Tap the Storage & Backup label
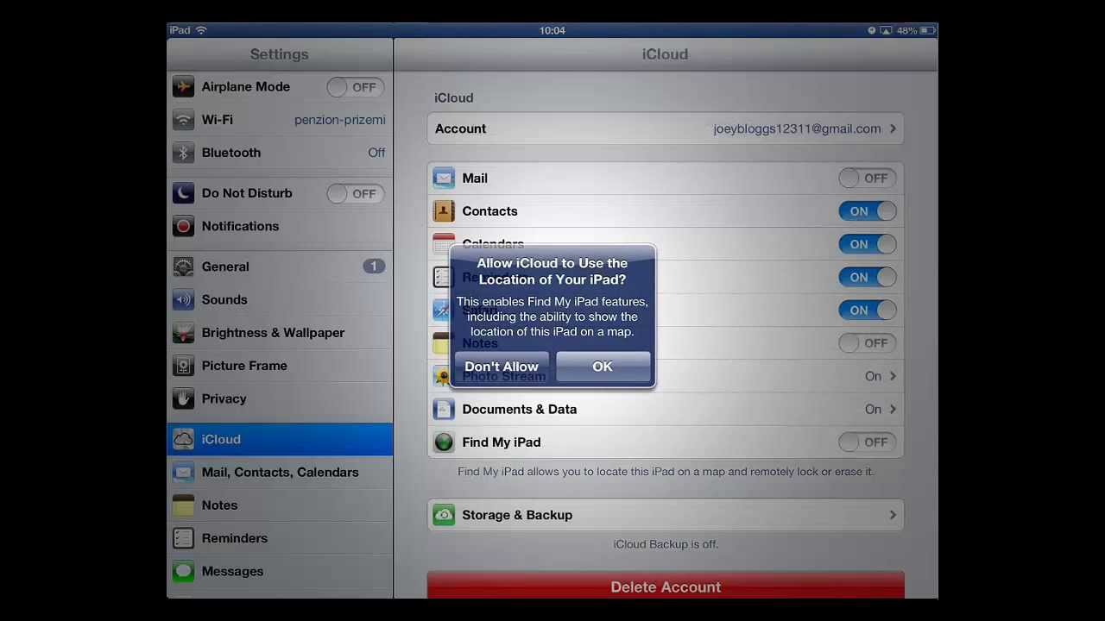Viewport: 1105px width, 621px height. [x=517, y=515]
